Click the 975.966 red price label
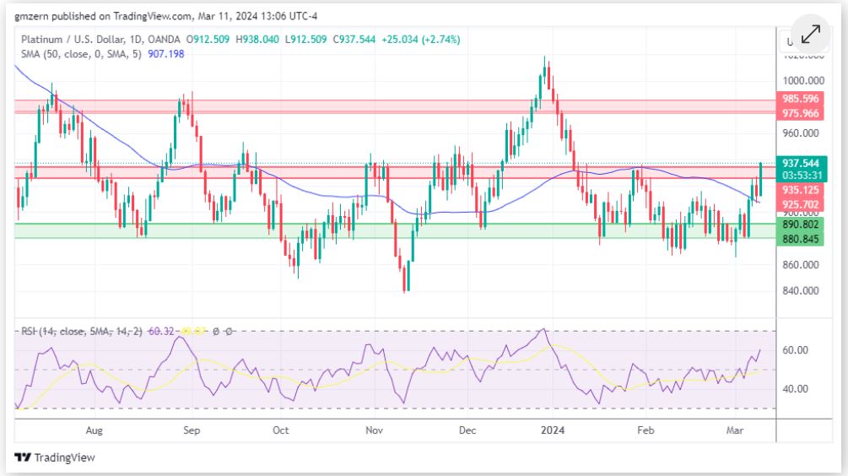This screenshot has height=476, width=848. pos(801,112)
